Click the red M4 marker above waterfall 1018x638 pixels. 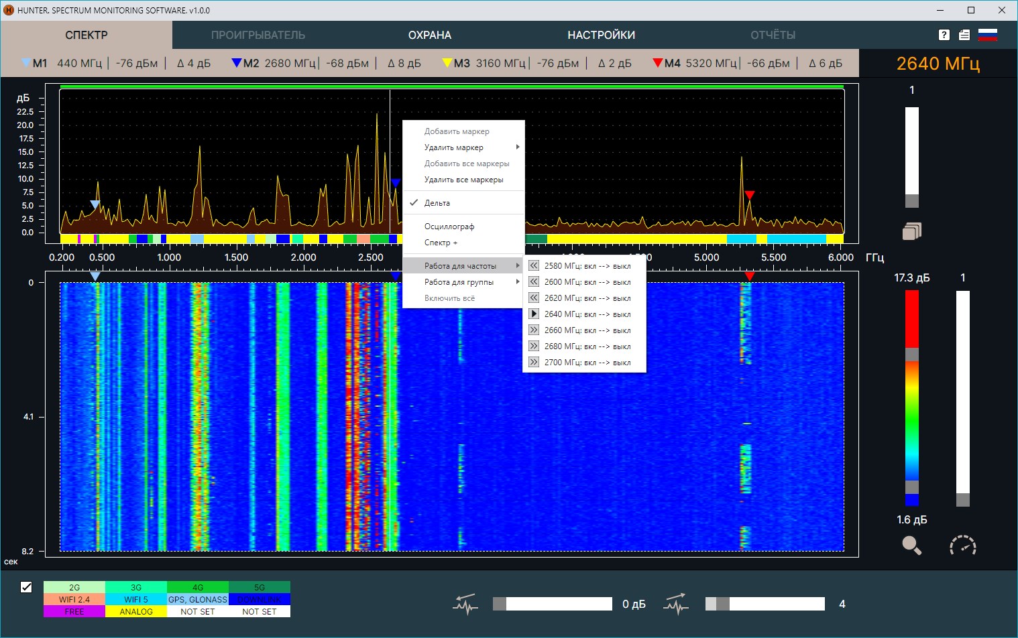click(750, 276)
